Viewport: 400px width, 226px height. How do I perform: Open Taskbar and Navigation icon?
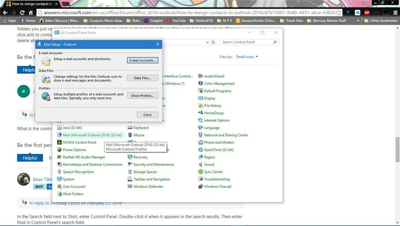(149, 179)
